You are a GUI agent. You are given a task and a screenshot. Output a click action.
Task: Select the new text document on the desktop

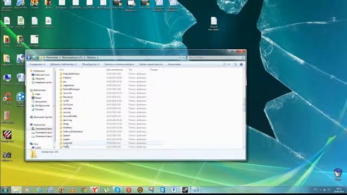pyautogui.click(x=214, y=23)
